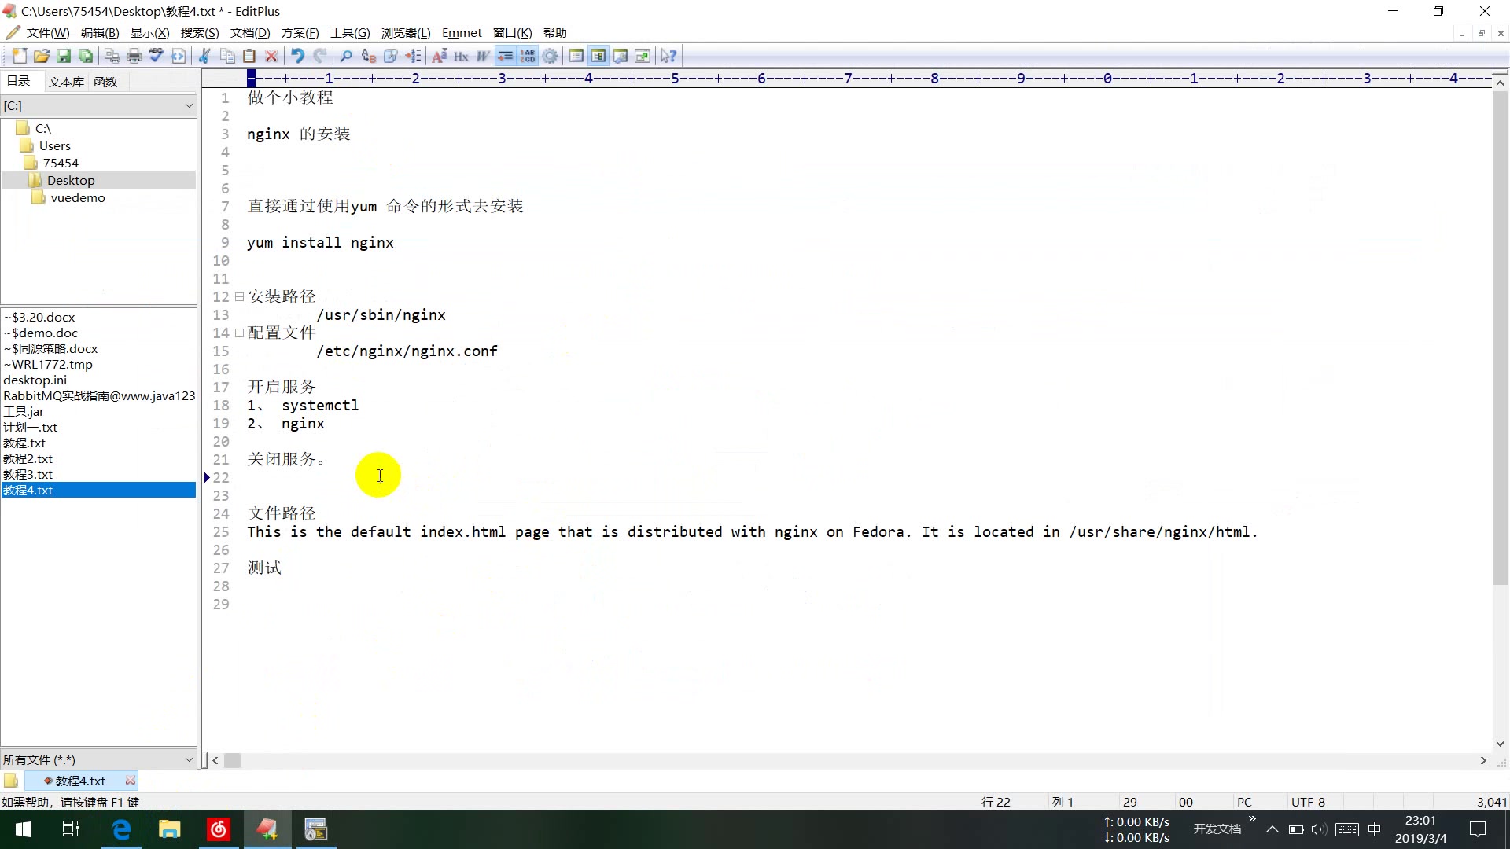Open the Set Font icon
This screenshot has height=849, width=1510.
click(x=439, y=56)
